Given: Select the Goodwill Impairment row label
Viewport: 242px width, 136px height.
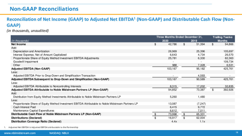Looking at the screenshot, I should (x=25, y=62).
